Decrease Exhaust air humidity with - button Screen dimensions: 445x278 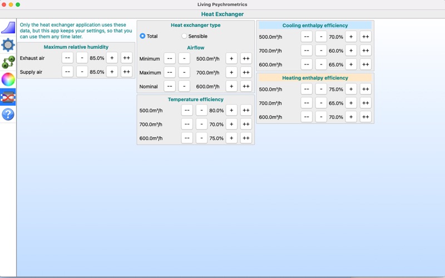(x=82, y=58)
